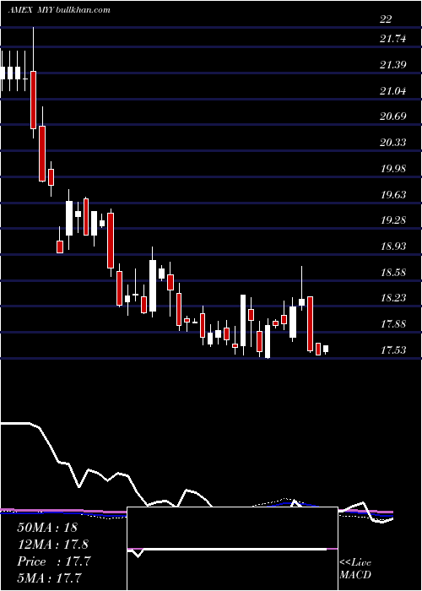The image size is (422, 591).
Task: Click the 19.98 price axis label
Action: click(x=393, y=168)
